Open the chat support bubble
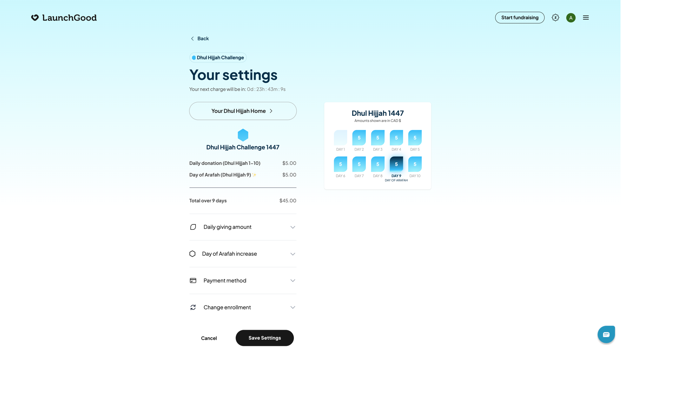Viewport: 684px width, 395px height. click(x=606, y=334)
